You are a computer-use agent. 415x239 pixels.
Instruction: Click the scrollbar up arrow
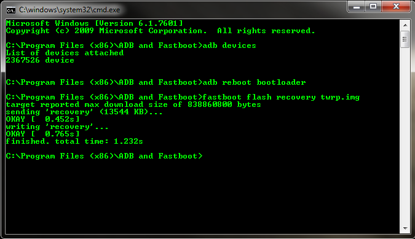point(405,25)
